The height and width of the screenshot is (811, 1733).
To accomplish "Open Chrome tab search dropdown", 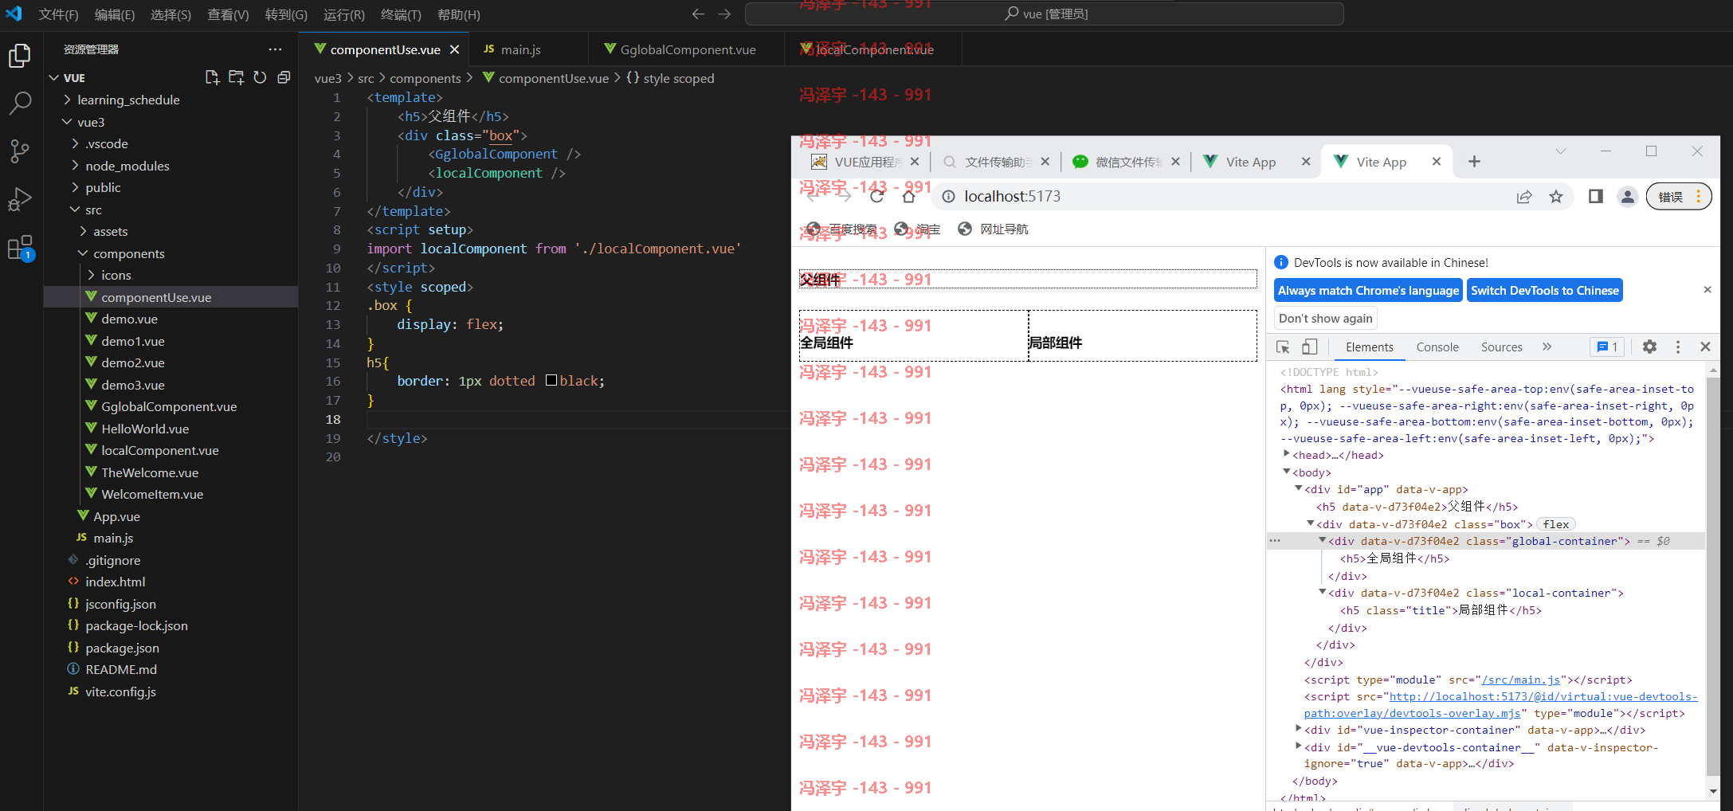I will click(x=1561, y=151).
